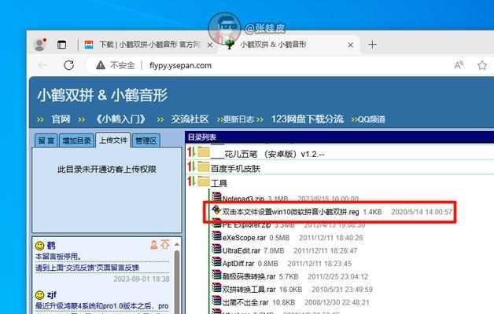Viewport: 494px width, 314px height.
Task: Open the QQ频道 link
Action: tap(371, 119)
